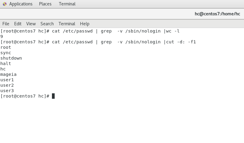Click the wc -l command text
244x143 pixels.
(x=173, y=31)
